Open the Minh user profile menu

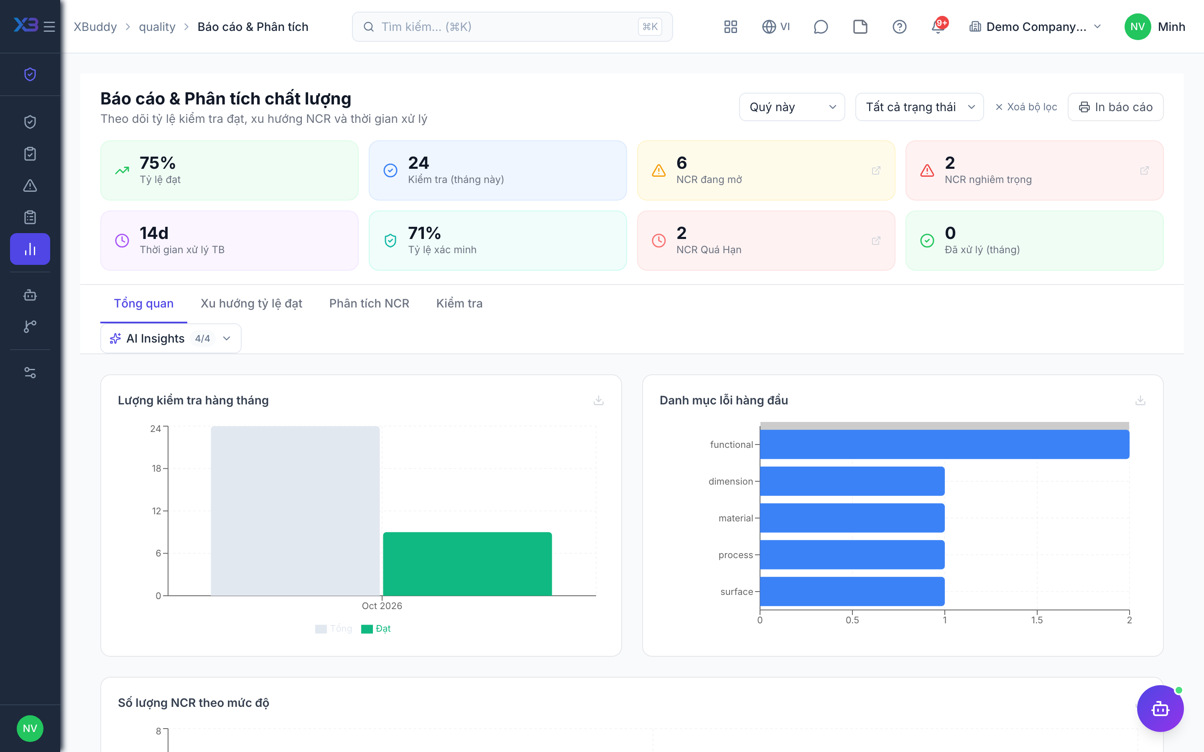click(1155, 26)
